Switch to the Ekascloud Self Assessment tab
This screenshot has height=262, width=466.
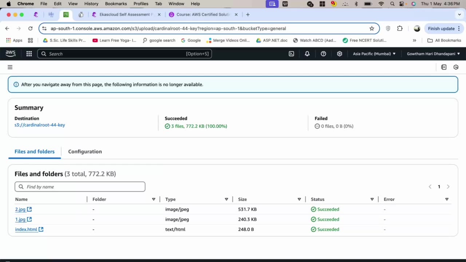point(126,15)
